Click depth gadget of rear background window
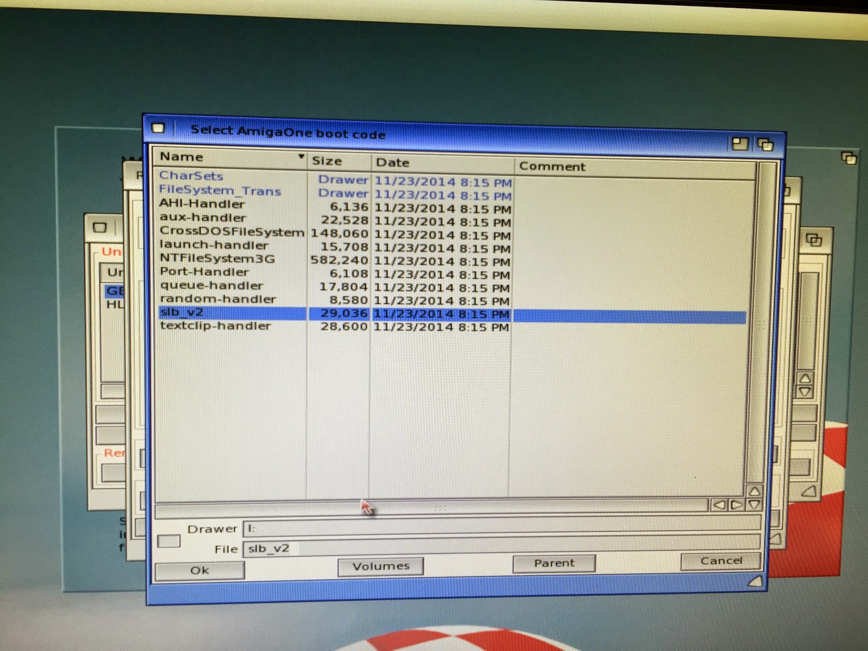The height and width of the screenshot is (651, 868). coord(848,158)
